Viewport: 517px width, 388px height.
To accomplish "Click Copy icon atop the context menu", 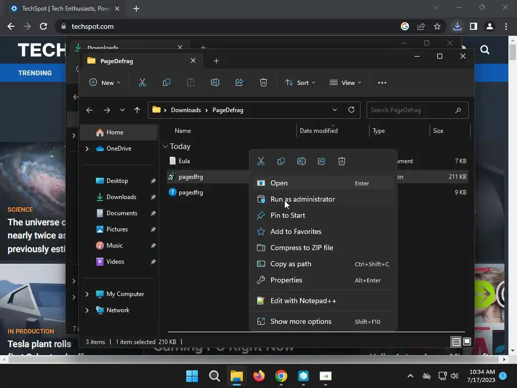I will pos(281,161).
